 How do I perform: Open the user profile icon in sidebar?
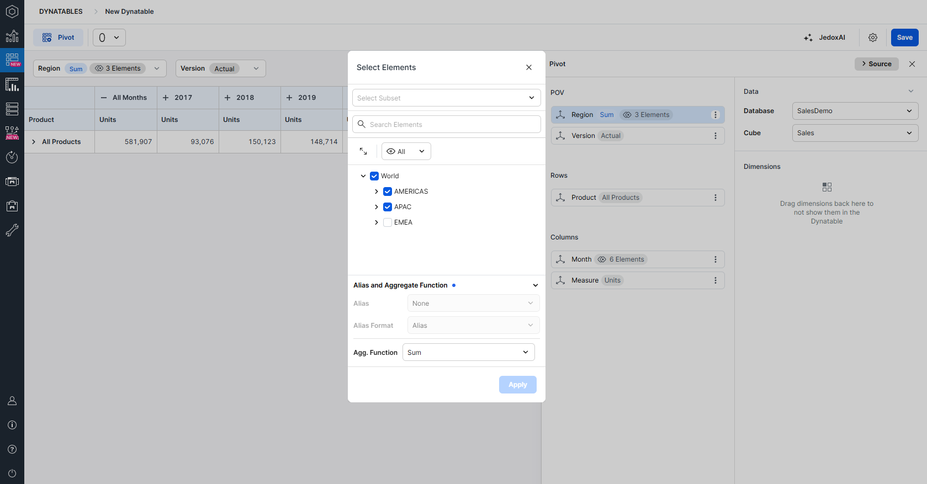coord(12,401)
